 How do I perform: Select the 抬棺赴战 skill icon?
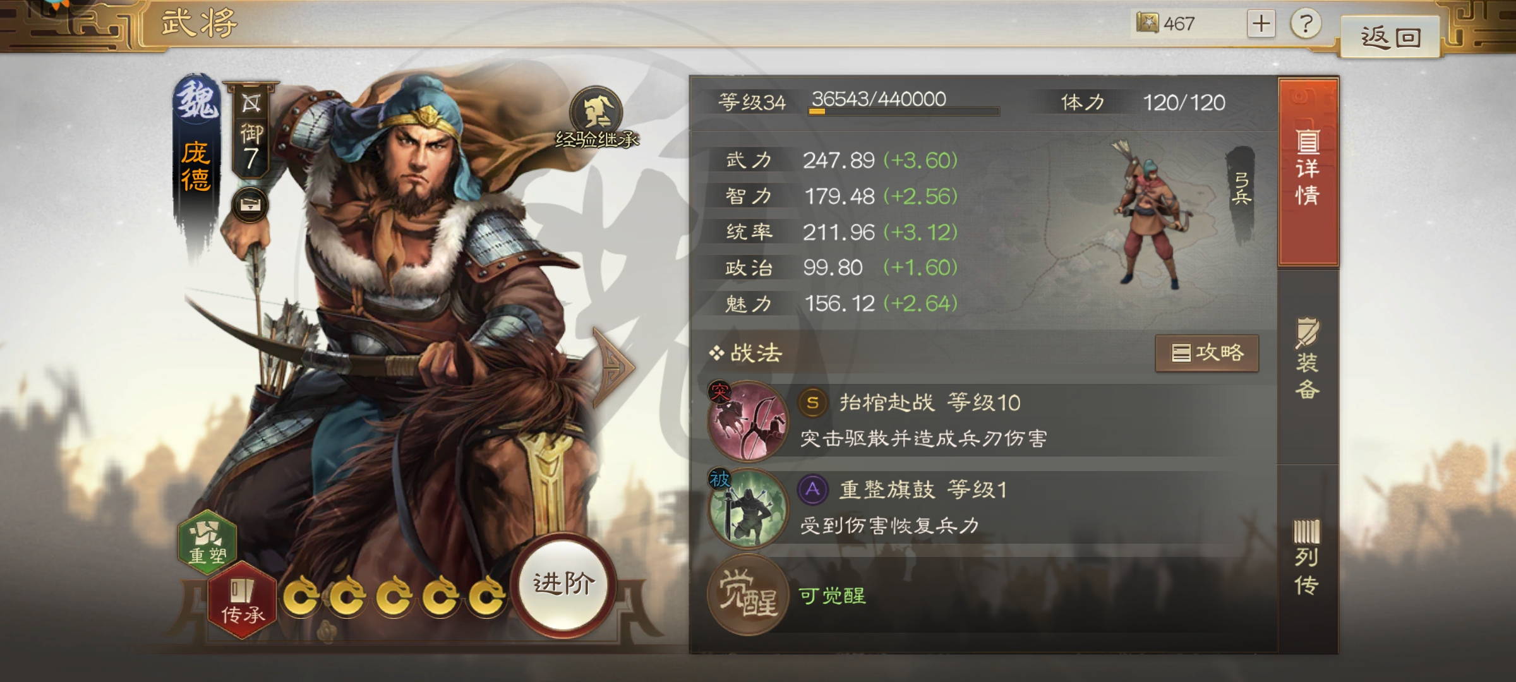click(x=748, y=420)
